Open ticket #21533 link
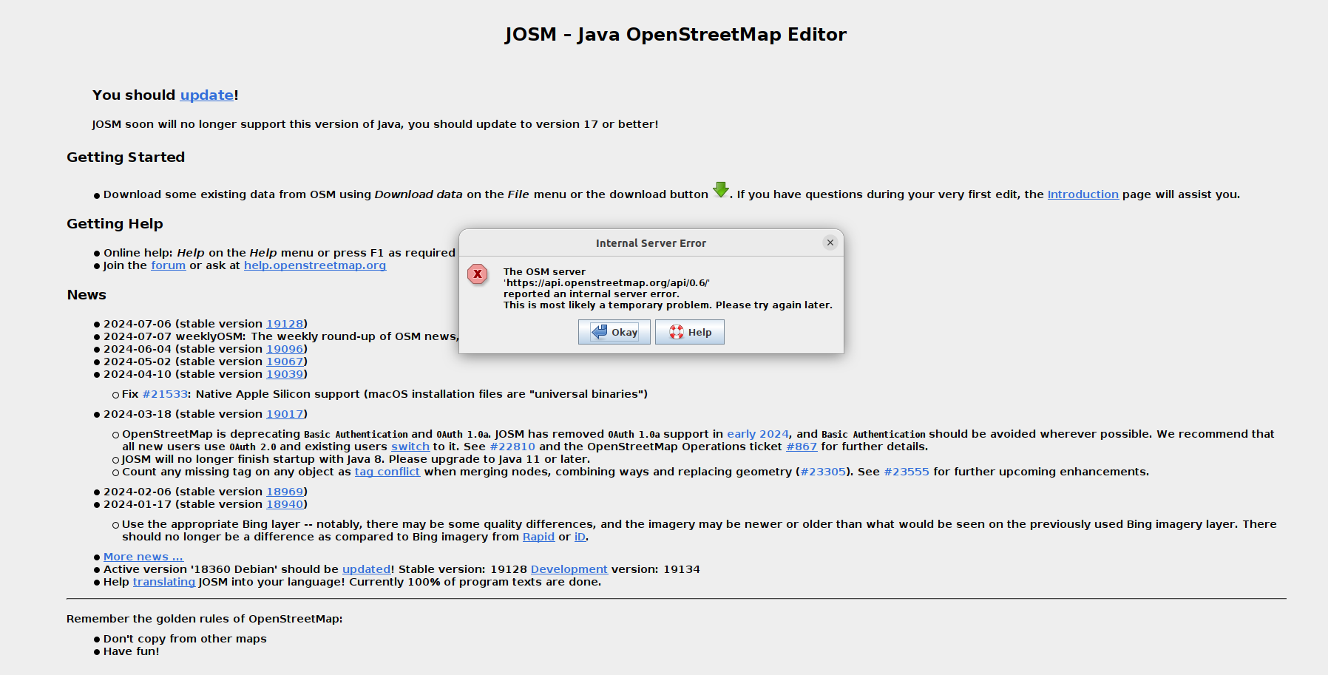This screenshot has width=1328, height=675. coord(165,394)
